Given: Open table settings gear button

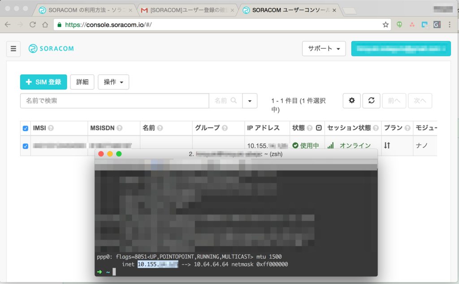Looking at the screenshot, I should point(351,101).
